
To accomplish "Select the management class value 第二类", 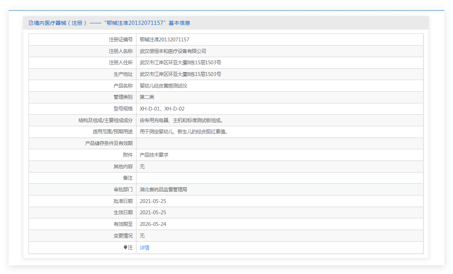I will pyautogui.click(x=147, y=97).
